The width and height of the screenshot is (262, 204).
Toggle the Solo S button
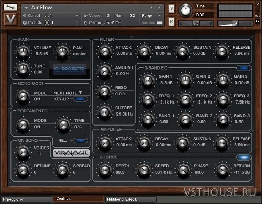tap(172, 8)
